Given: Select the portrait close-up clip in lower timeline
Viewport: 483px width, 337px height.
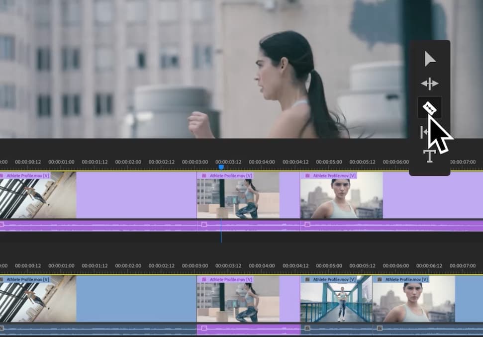Looking at the screenshot, I should click(413, 302).
